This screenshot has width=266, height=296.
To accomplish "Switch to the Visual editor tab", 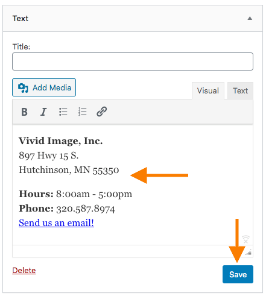I will 208,90.
